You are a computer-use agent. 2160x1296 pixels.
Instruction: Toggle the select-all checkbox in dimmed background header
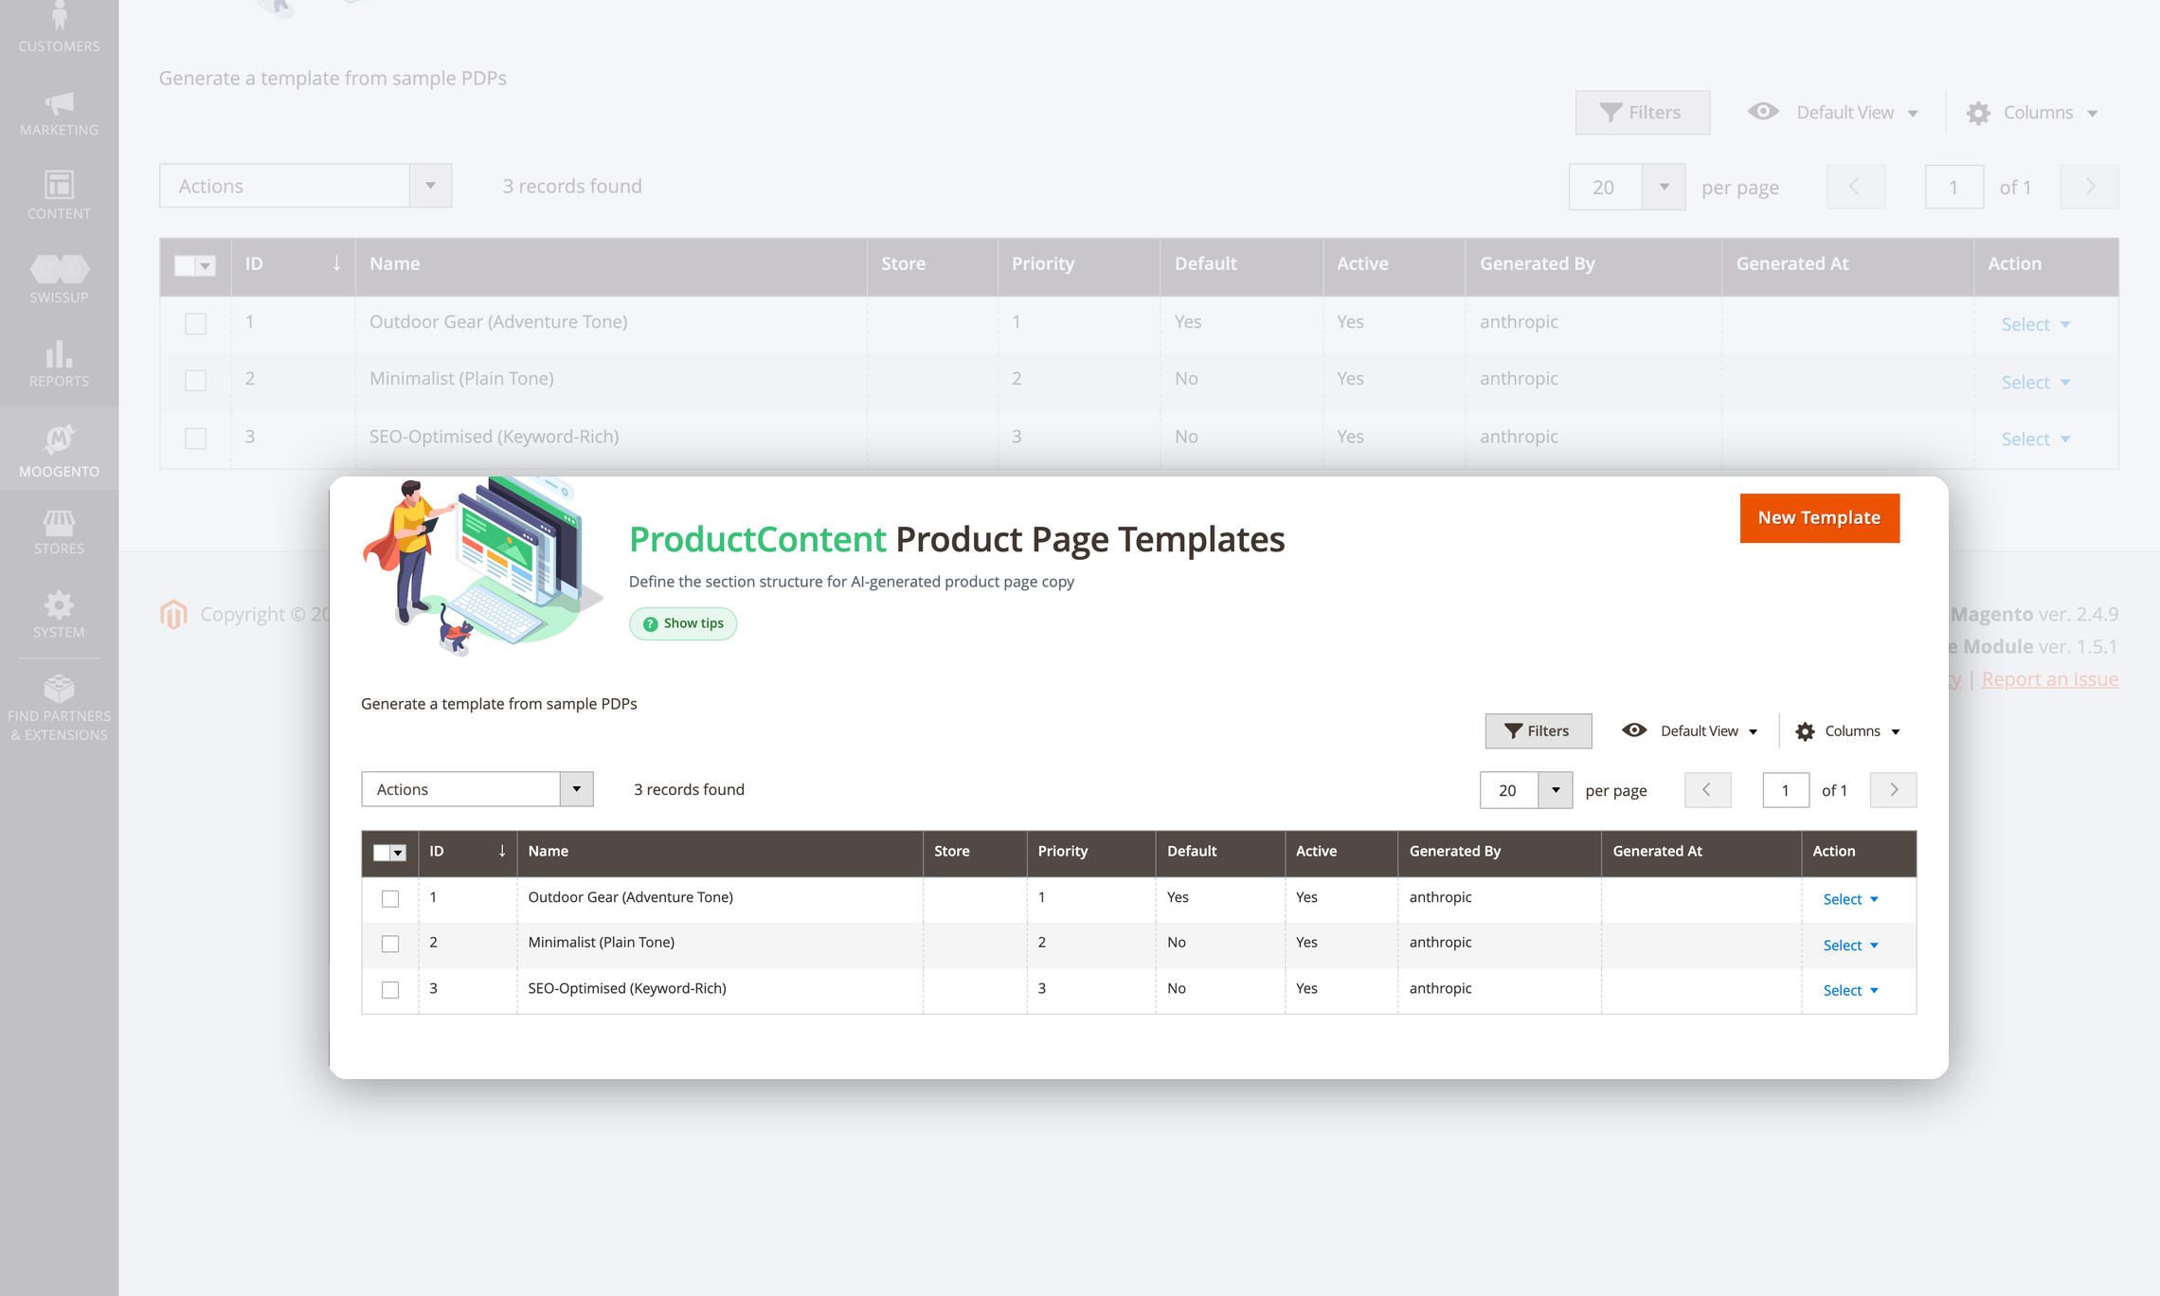coord(185,265)
